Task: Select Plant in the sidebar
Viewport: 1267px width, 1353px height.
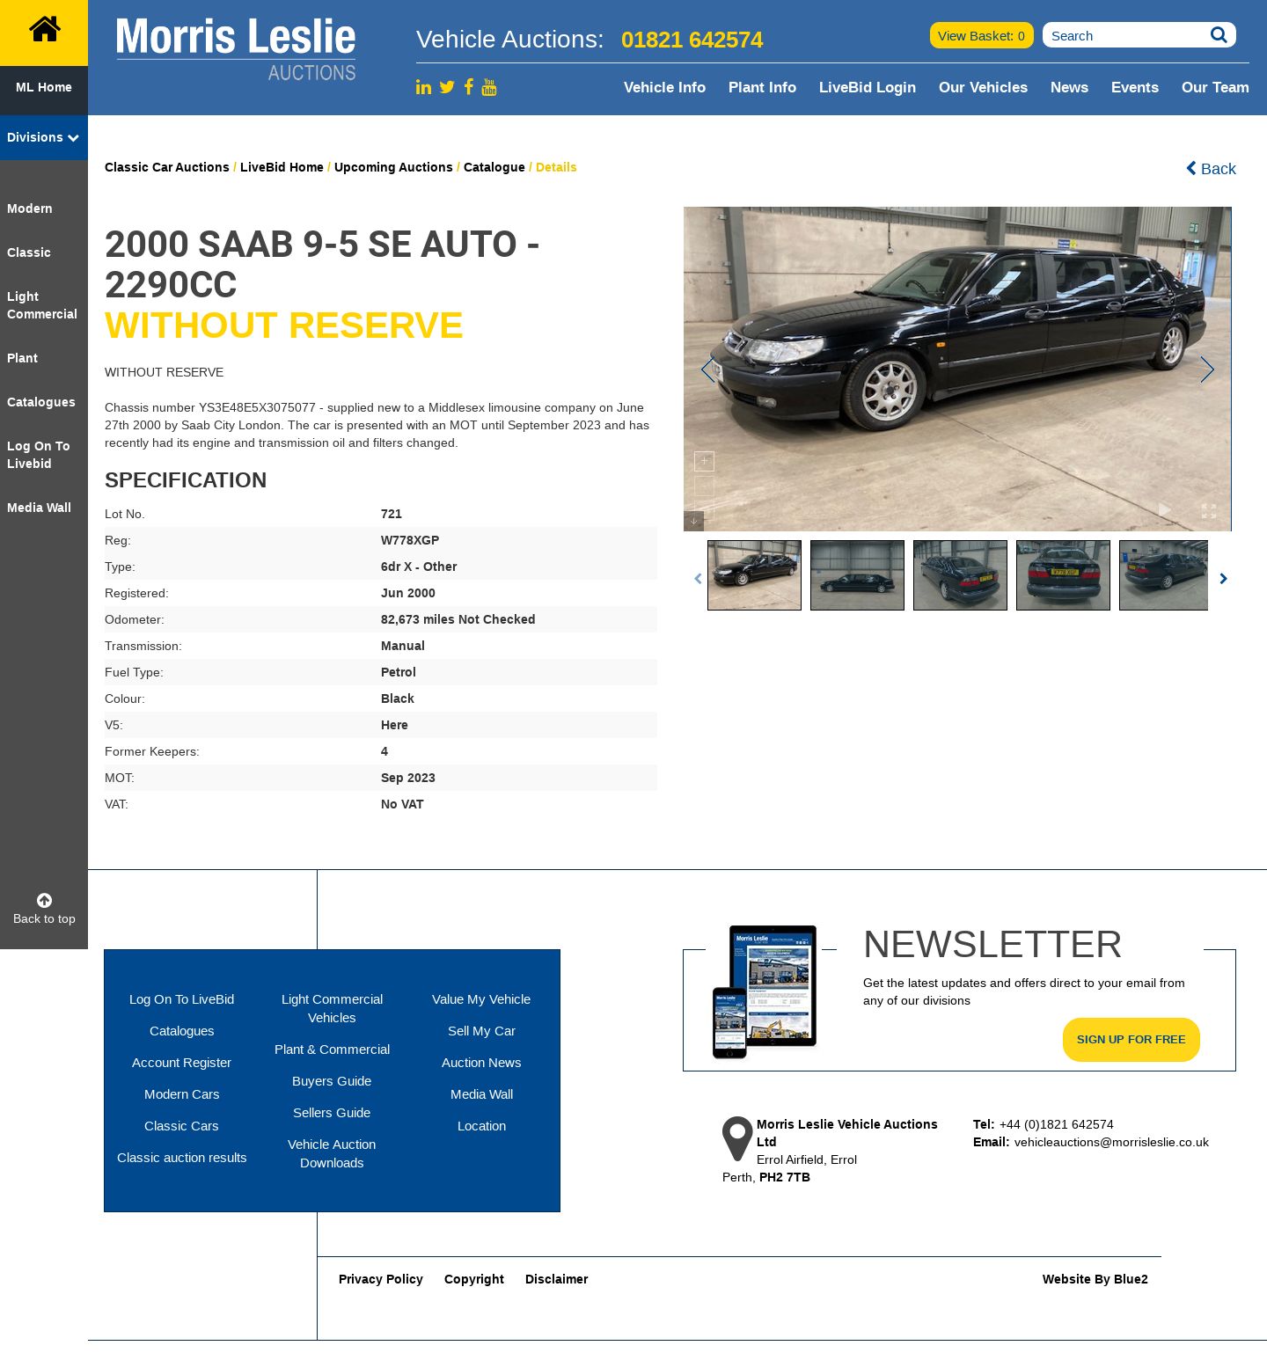Action: [x=22, y=358]
